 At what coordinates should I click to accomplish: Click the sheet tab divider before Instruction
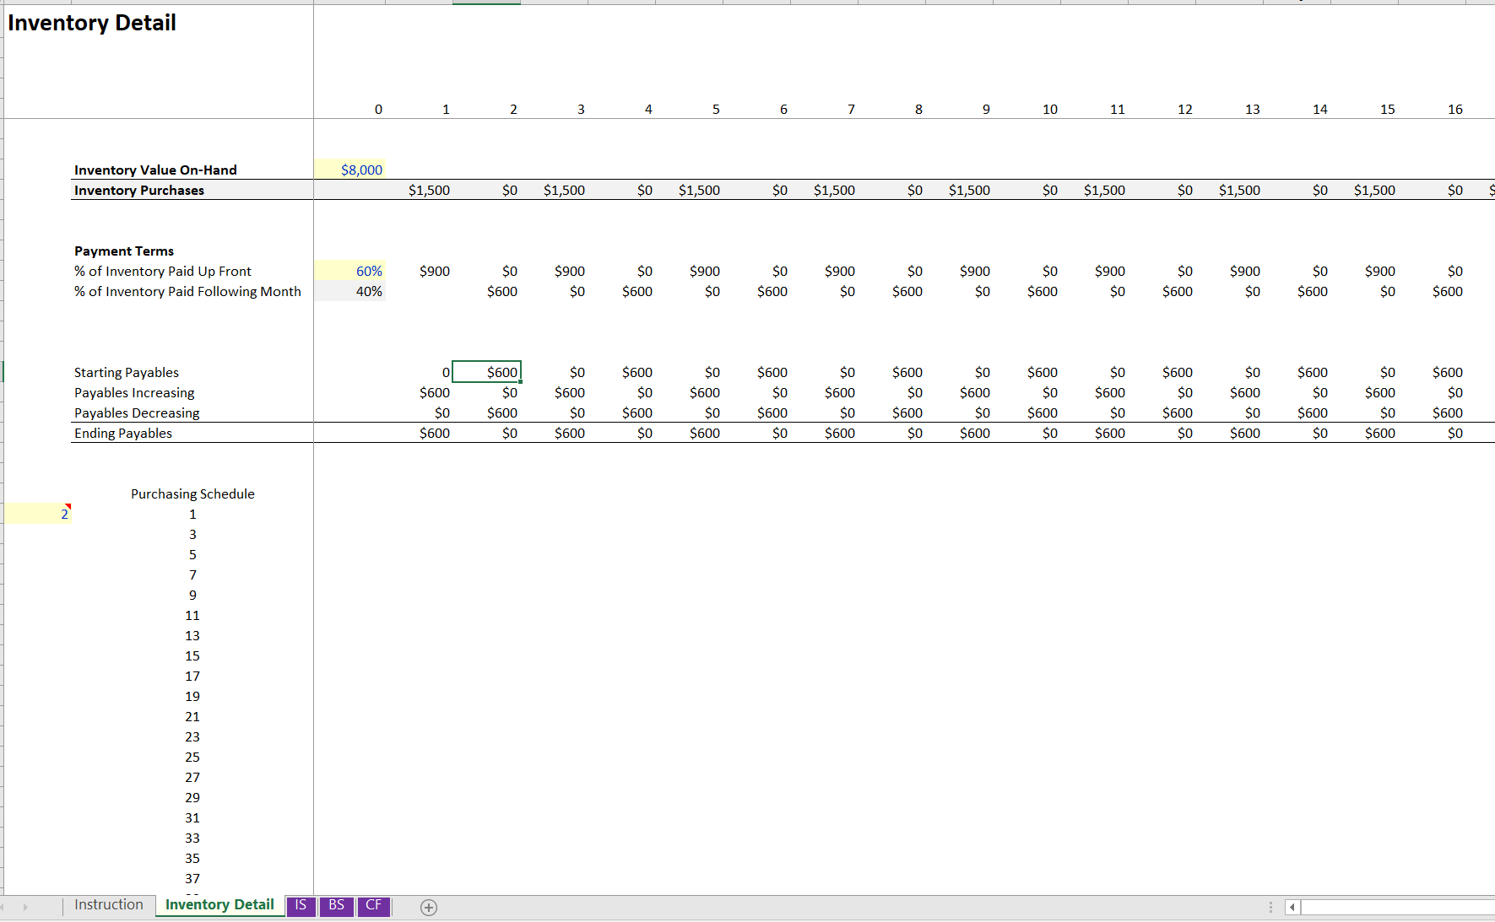tap(62, 906)
